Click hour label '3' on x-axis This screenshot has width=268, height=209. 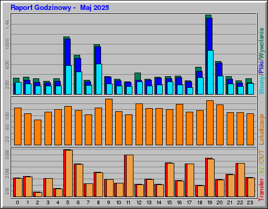[x=48, y=203]
